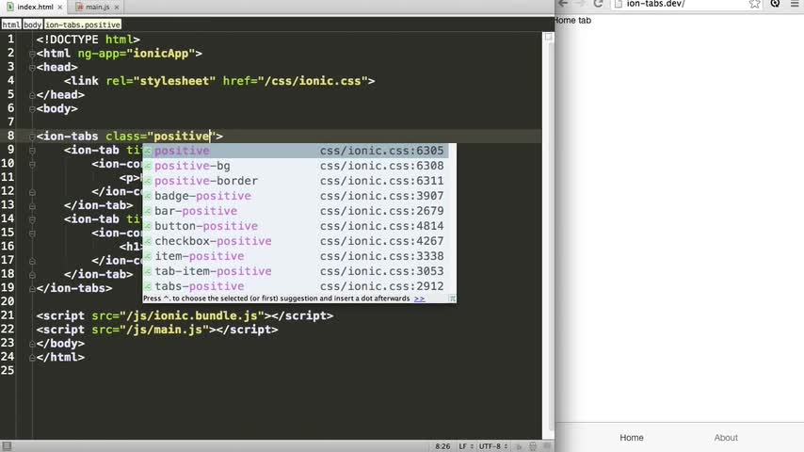Screen dimensions: 804x452
Task: Select the html breadcrumb
Action: click(x=10, y=24)
